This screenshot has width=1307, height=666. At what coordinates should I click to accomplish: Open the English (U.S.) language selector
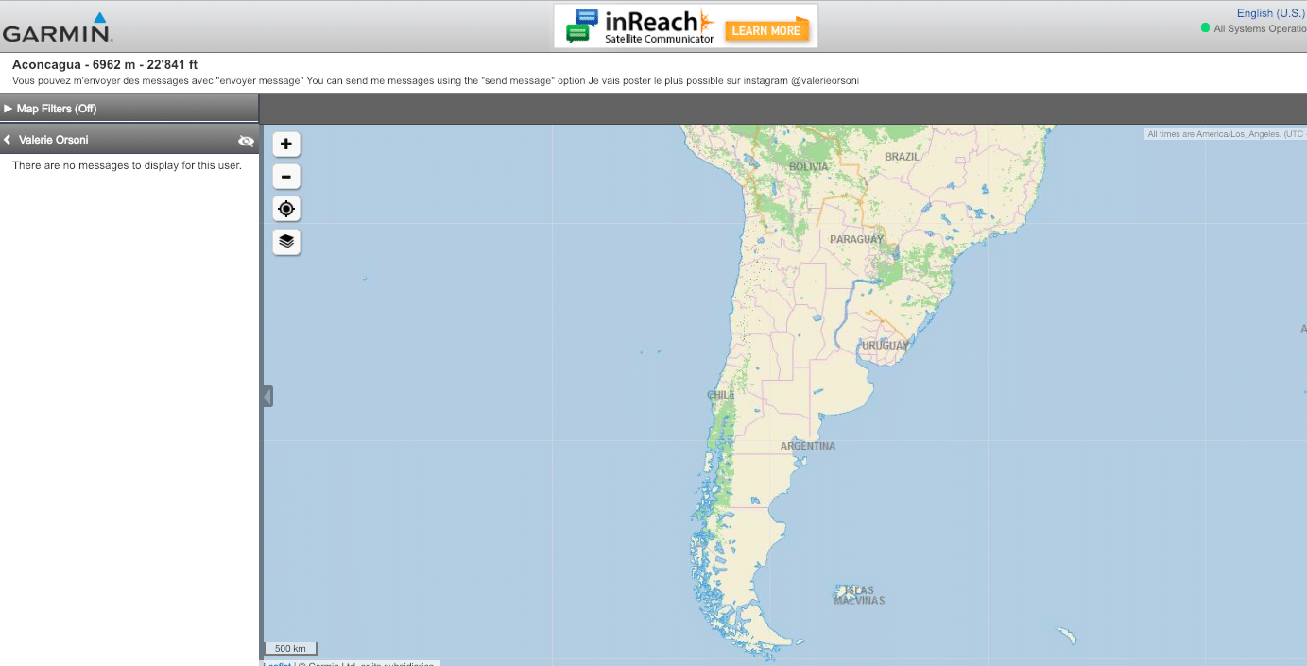[x=1270, y=13]
